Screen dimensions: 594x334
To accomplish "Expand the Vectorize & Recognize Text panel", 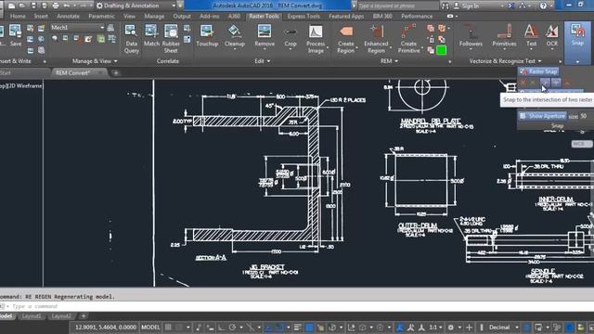I will pyautogui.click(x=505, y=61).
